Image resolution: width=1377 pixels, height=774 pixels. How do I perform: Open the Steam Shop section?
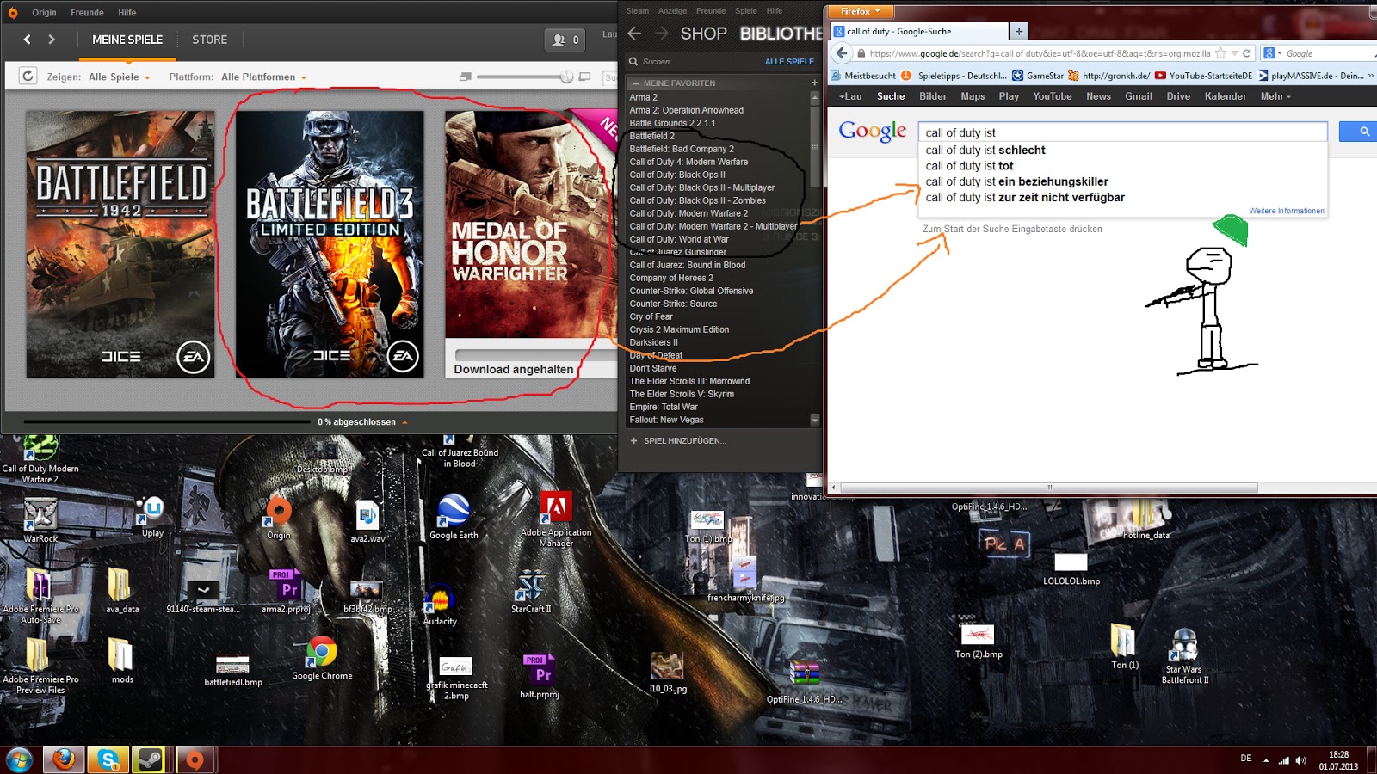703,34
